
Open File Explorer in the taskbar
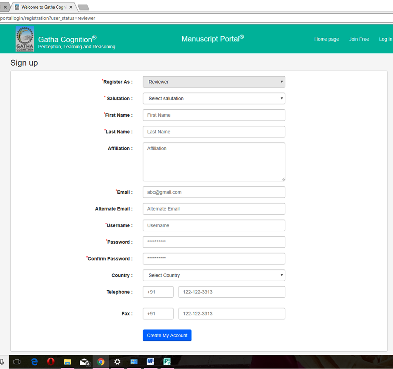[x=67, y=362]
